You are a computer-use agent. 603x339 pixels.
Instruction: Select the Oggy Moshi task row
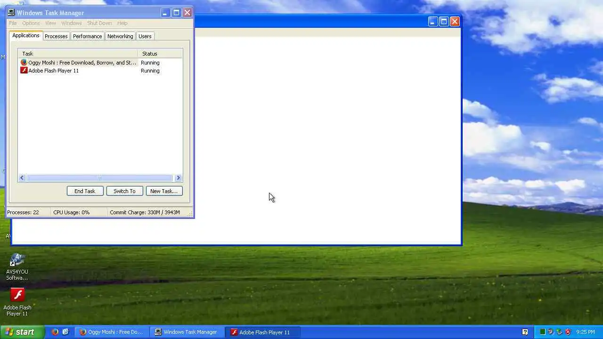coord(100,63)
